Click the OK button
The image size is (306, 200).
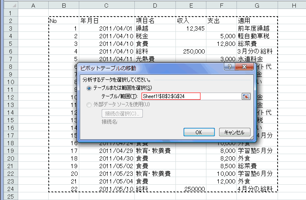tap(199, 132)
